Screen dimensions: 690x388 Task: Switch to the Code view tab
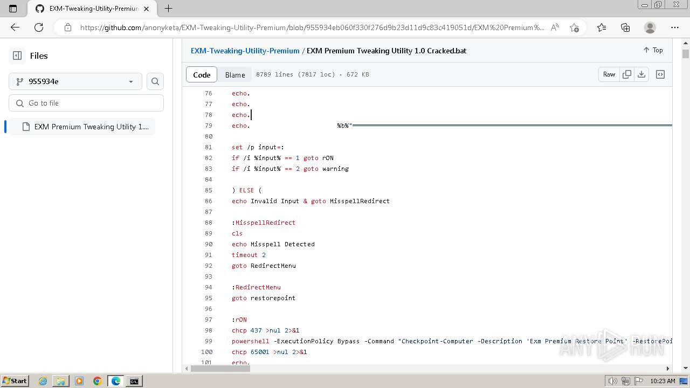[202, 74]
